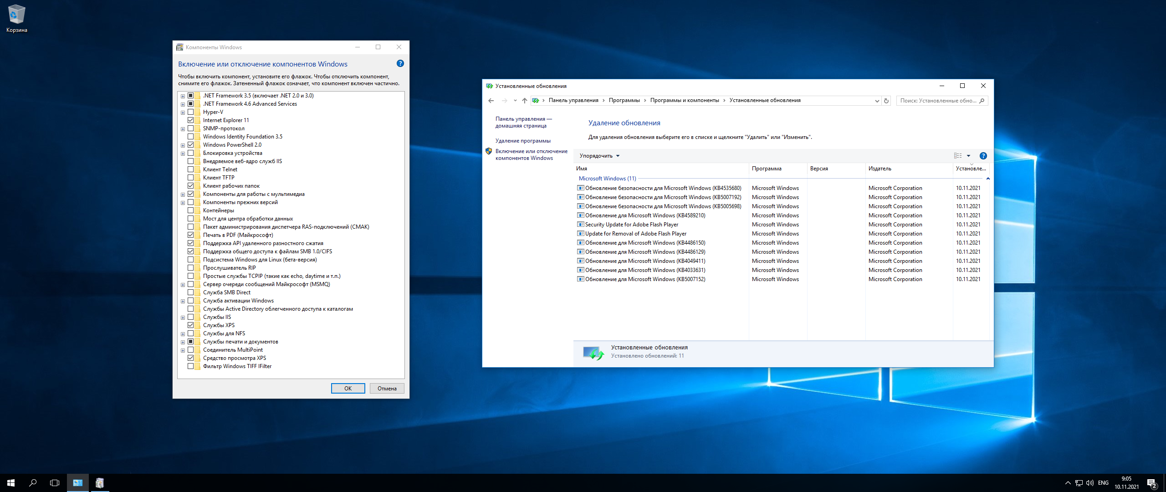This screenshot has height=492, width=1166.
Task: Go back with the navigation arrow
Action: (491, 101)
